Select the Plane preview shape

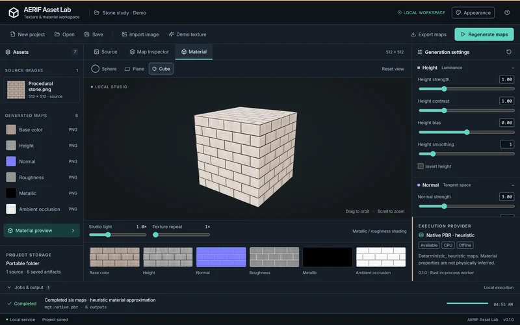(135, 69)
